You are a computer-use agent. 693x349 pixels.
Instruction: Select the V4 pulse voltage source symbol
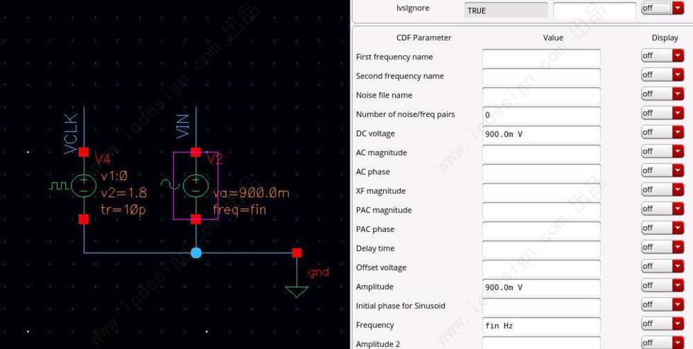point(84,186)
